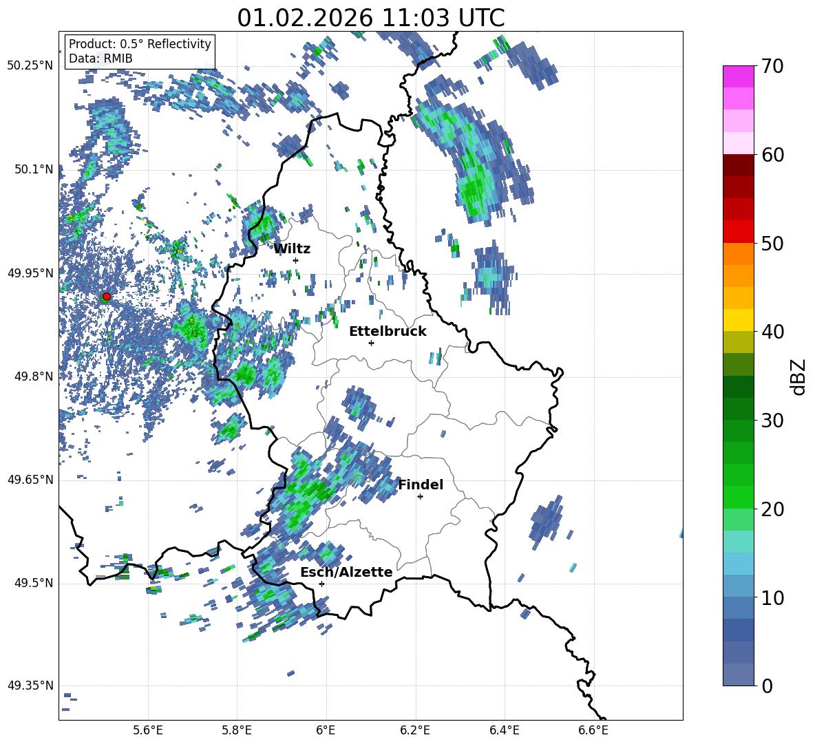Click the Esch/Alzette city label
This screenshot has height=744, width=815.
click(346, 572)
